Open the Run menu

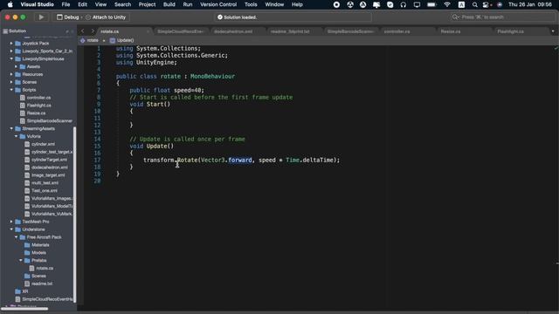[188, 4]
